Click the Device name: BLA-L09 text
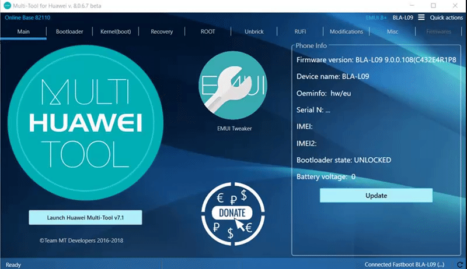 click(x=333, y=77)
